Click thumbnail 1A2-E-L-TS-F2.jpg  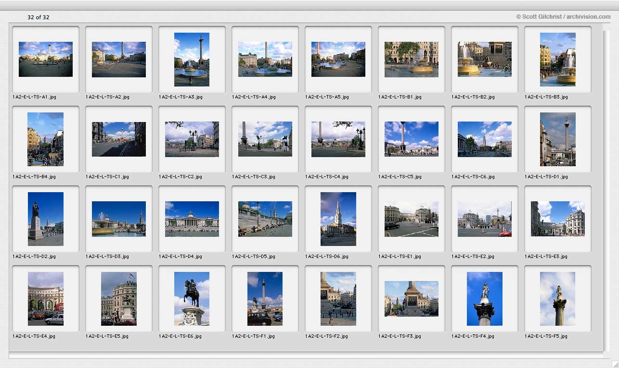(338, 299)
